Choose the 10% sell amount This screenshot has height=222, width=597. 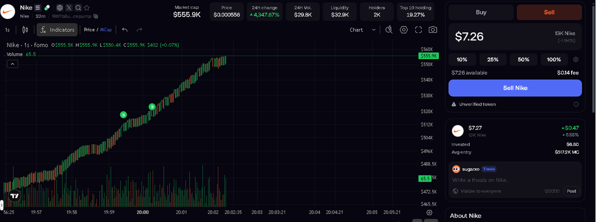point(462,60)
